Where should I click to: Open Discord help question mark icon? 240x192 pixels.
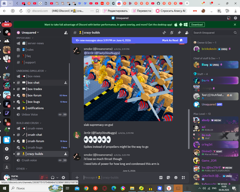point(235,18)
